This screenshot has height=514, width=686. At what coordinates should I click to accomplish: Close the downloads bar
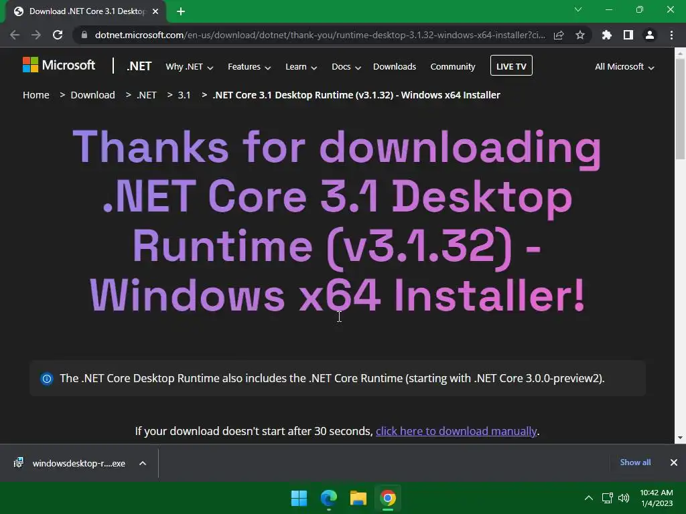point(674,462)
